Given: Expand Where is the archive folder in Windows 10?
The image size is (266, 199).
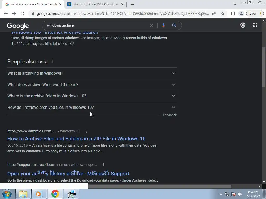Looking at the screenshot, I should [x=92, y=96].
